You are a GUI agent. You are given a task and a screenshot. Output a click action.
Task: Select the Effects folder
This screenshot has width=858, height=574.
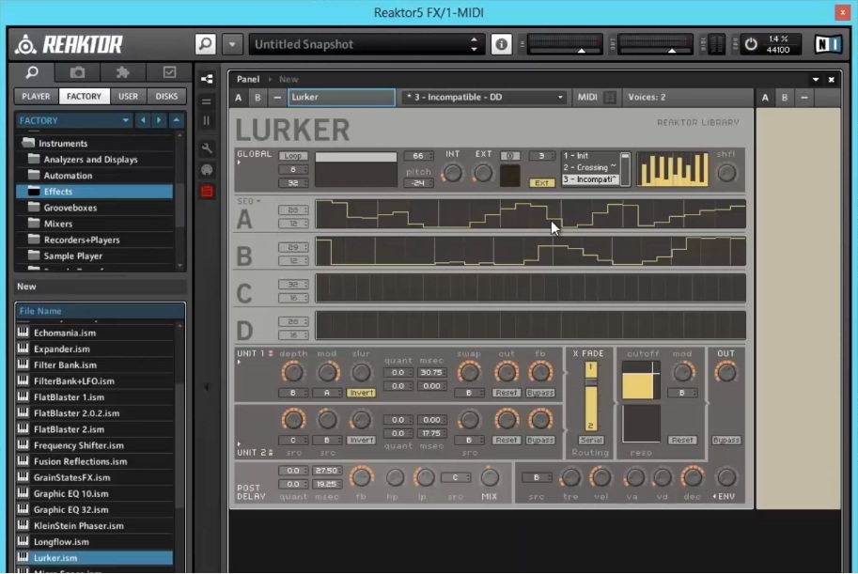click(x=94, y=192)
